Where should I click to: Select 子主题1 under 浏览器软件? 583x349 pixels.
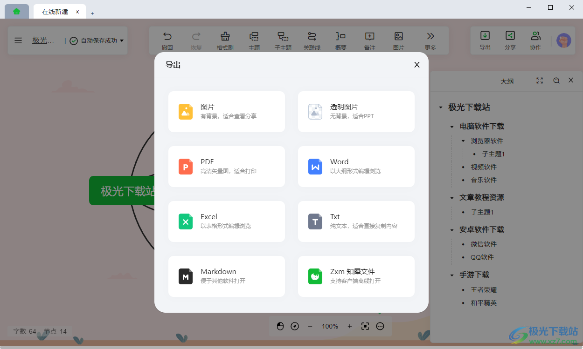click(x=493, y=154)
